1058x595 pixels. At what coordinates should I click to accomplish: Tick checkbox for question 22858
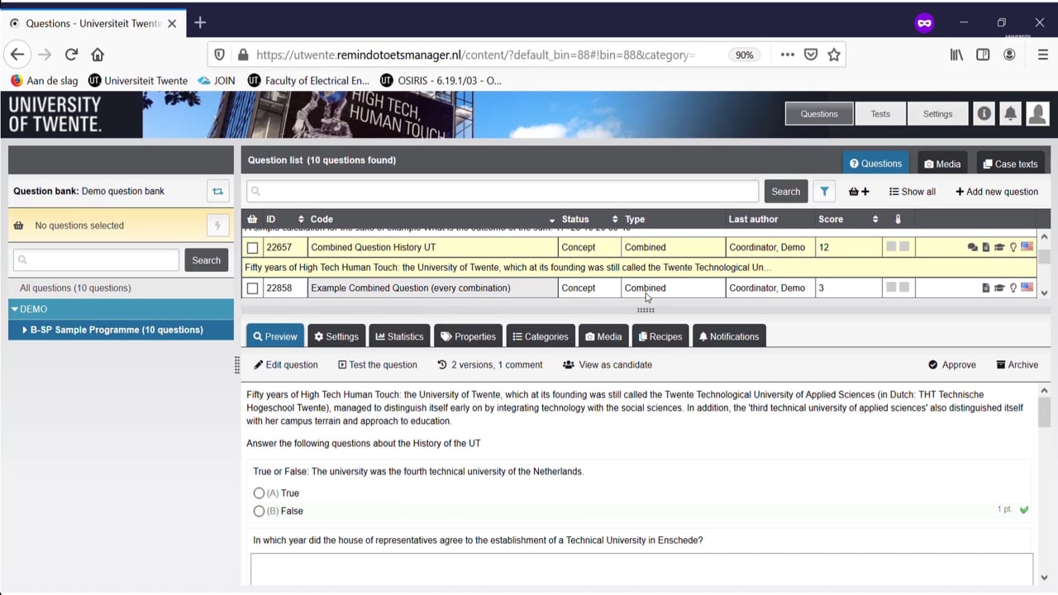[253, 288]
